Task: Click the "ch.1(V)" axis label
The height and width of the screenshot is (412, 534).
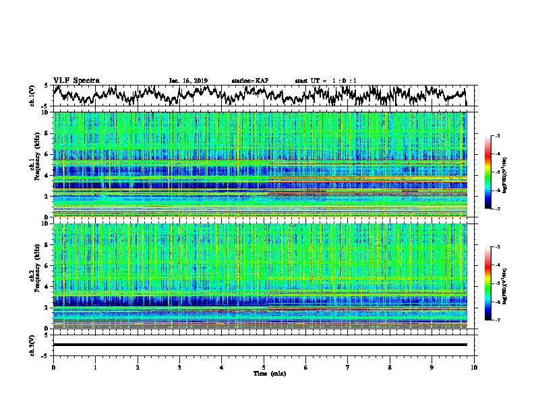Action: tap(32, 96)
